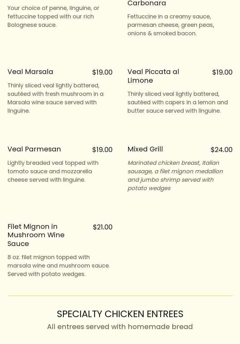The width and height of the screenshot is (240, 344).
Task: Click the Mixed Grill $24.00 price
Action: 221,150
